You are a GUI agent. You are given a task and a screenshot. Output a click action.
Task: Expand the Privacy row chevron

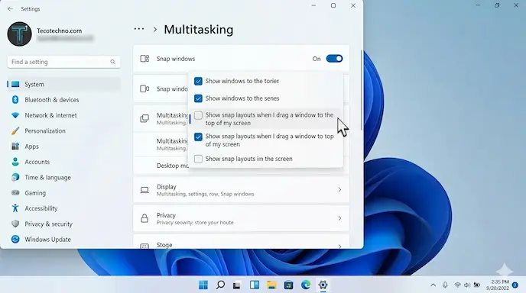coord(339,218)
